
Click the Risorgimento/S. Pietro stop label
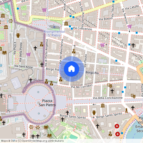click(x=54, y=33)
